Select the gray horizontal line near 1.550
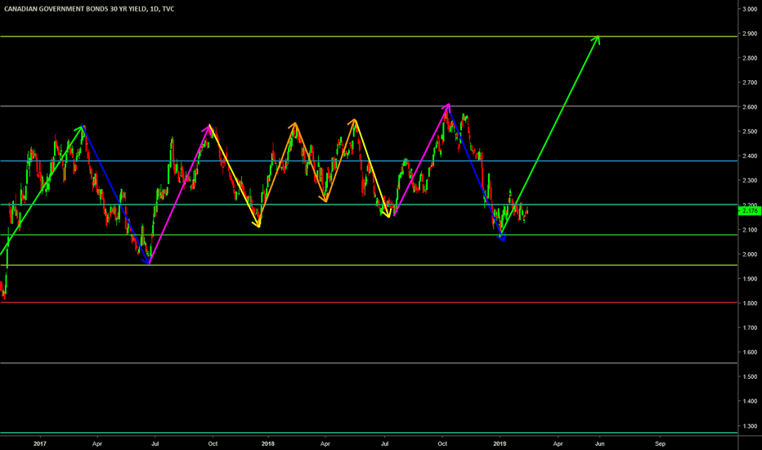Screen dimensions: 762x450 click(x=369, y=363)
